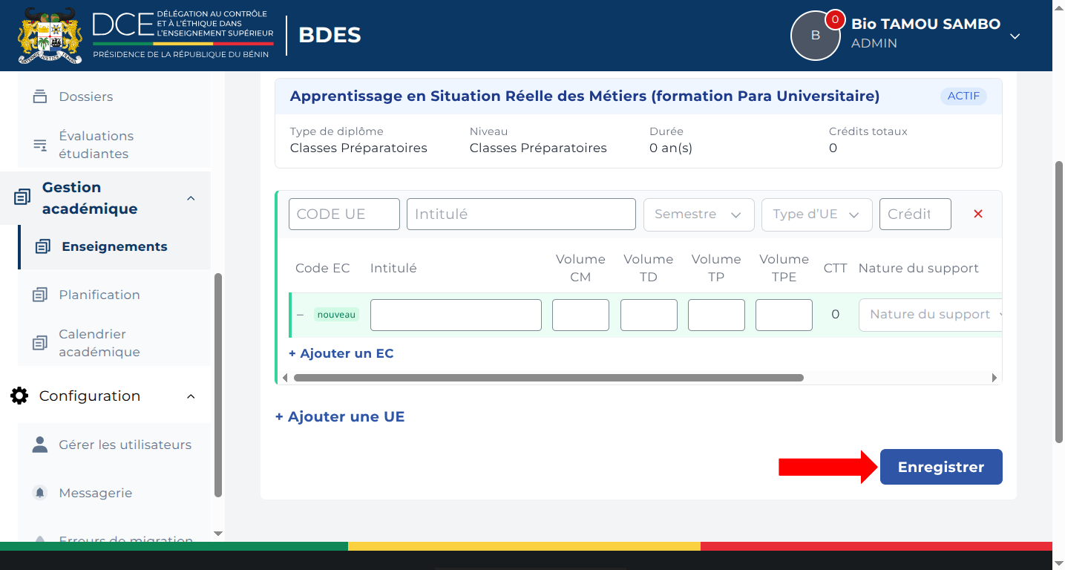Focus the Volume TP input box
Screen dimensions: 1065x570
pyautogui.click(x=716, y=315)
